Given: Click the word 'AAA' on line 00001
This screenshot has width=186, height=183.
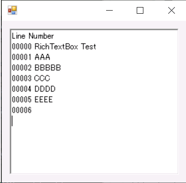Looking at the screenshot, I should (x=43, y=57).
